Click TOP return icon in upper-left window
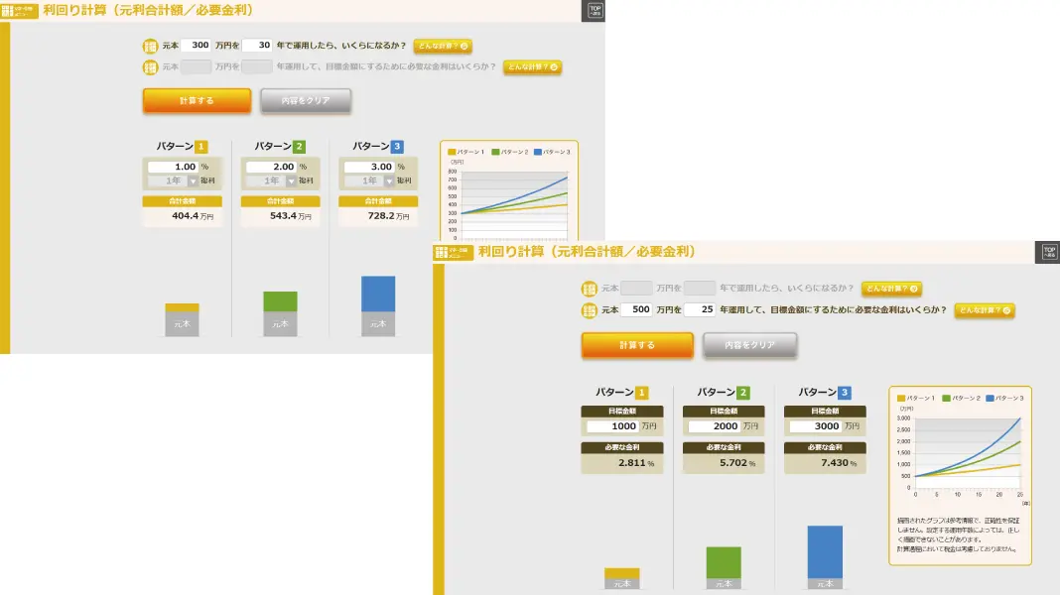This screenshot has height=595, width=1060. coord(595,10)
